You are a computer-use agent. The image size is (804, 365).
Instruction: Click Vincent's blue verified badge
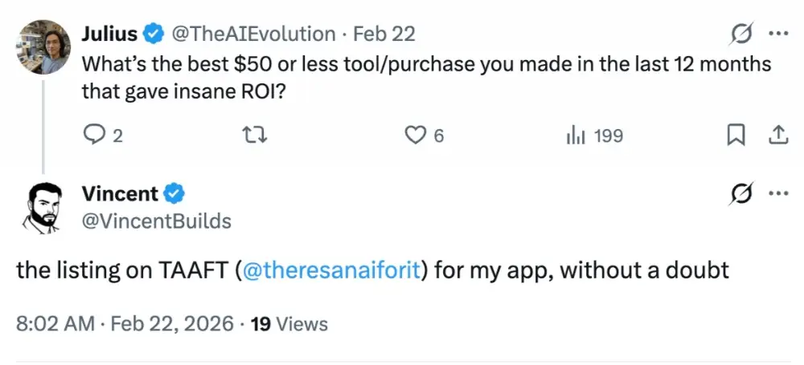175,193
